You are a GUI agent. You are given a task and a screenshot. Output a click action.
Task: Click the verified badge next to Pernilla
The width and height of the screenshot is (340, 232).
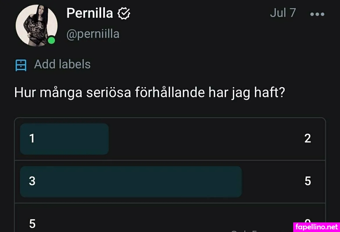click(124, 13)
